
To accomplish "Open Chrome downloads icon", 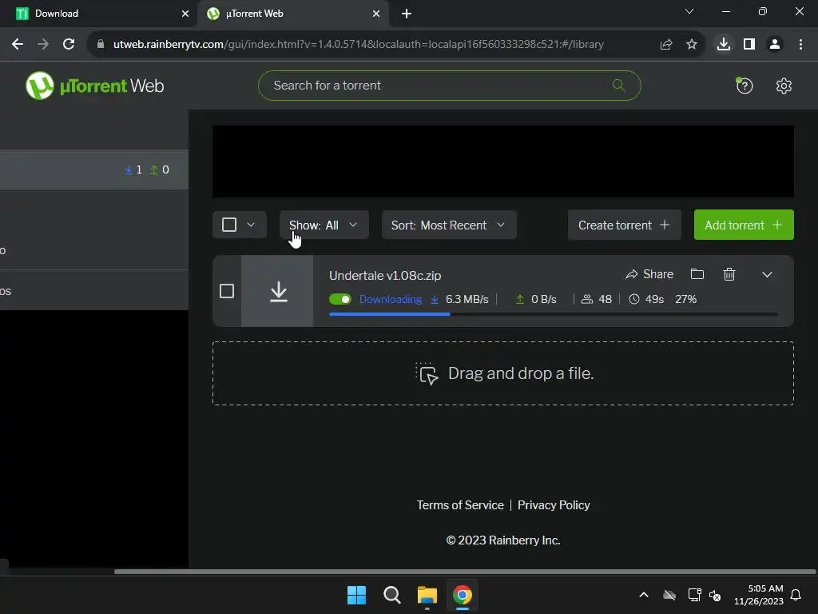I will pos(723,44).
